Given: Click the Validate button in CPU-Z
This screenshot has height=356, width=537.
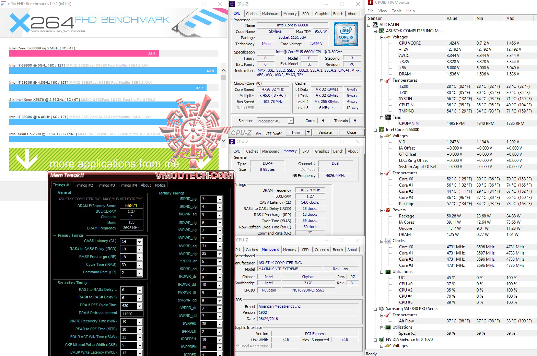Looking at the screenshot, I should (325, 132).
